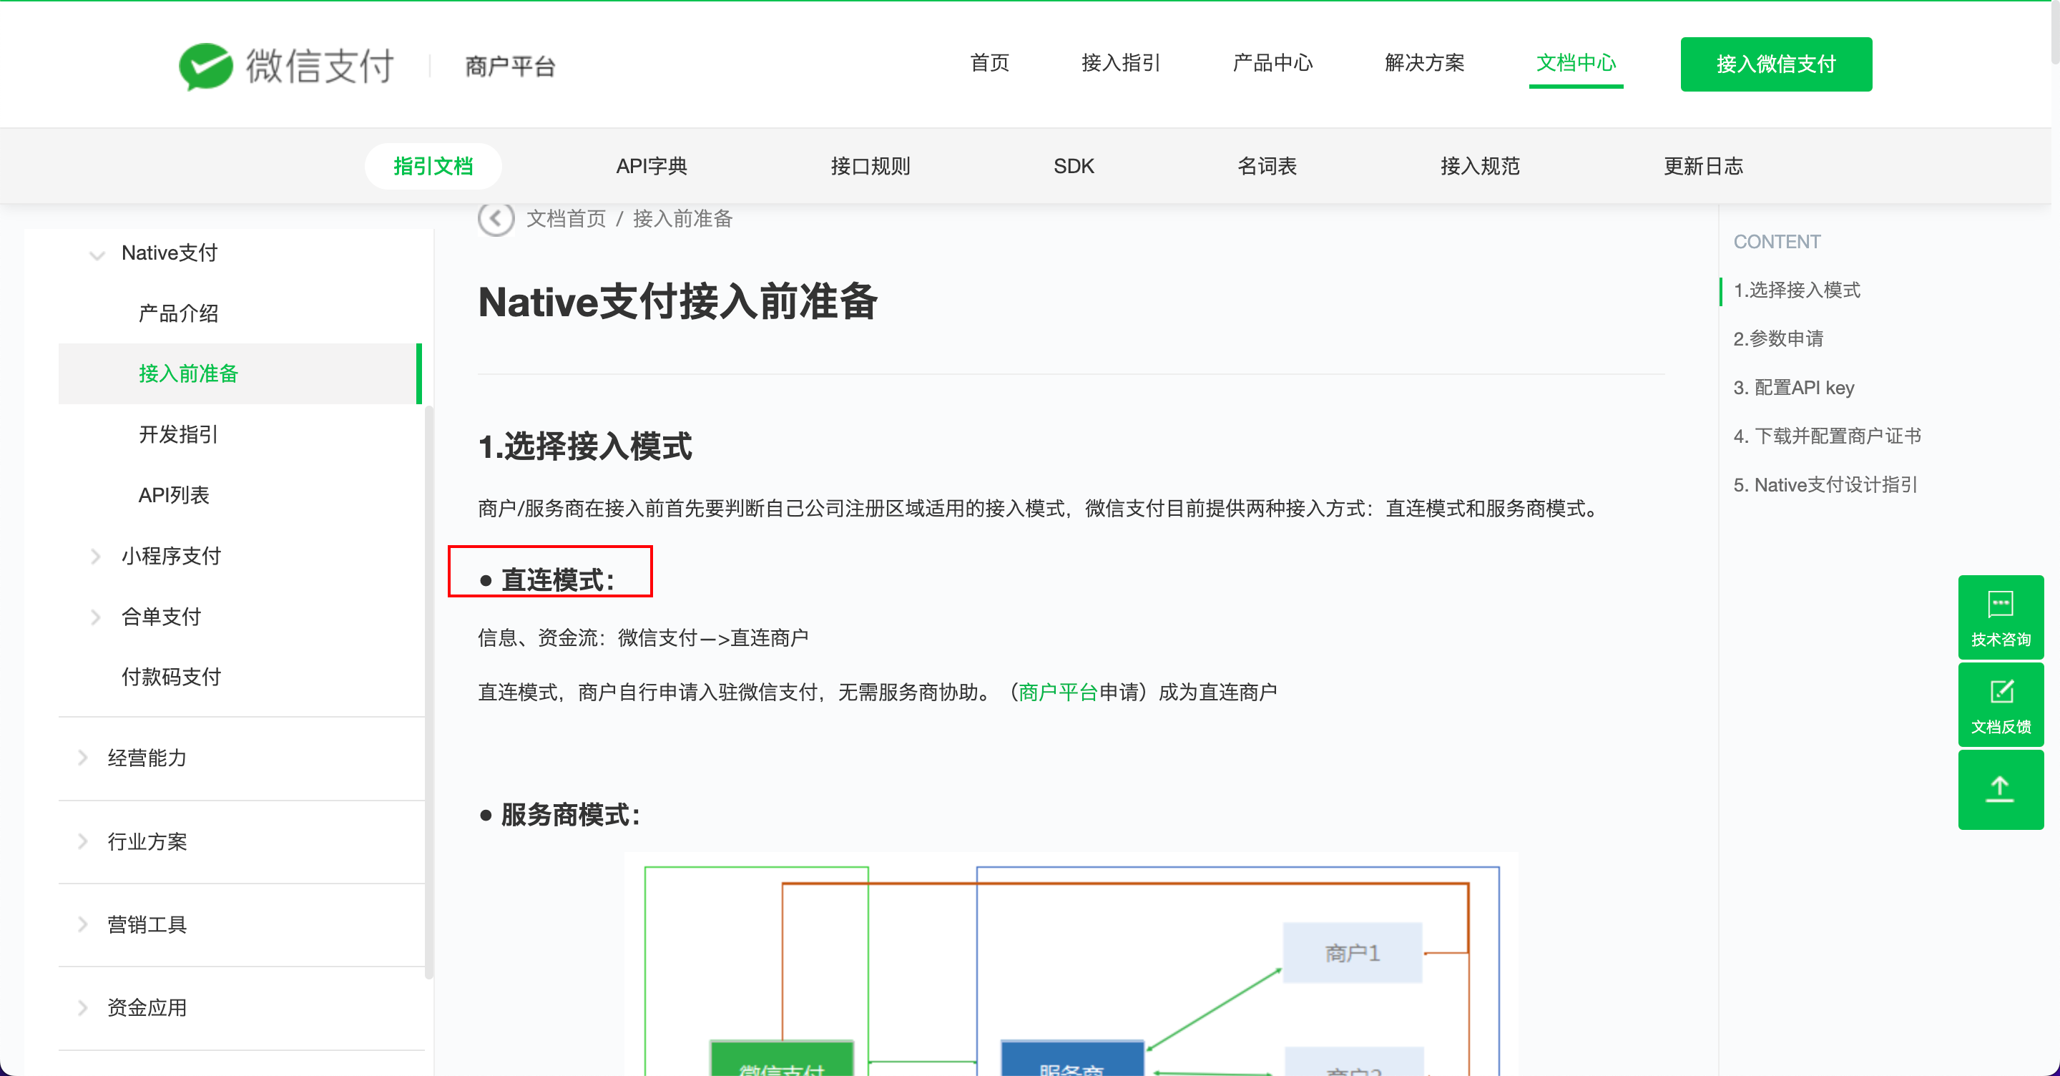Click the 接入微信支付 button
The height and width of the screenshot is (1076, 2060).
coord(1775,64)
